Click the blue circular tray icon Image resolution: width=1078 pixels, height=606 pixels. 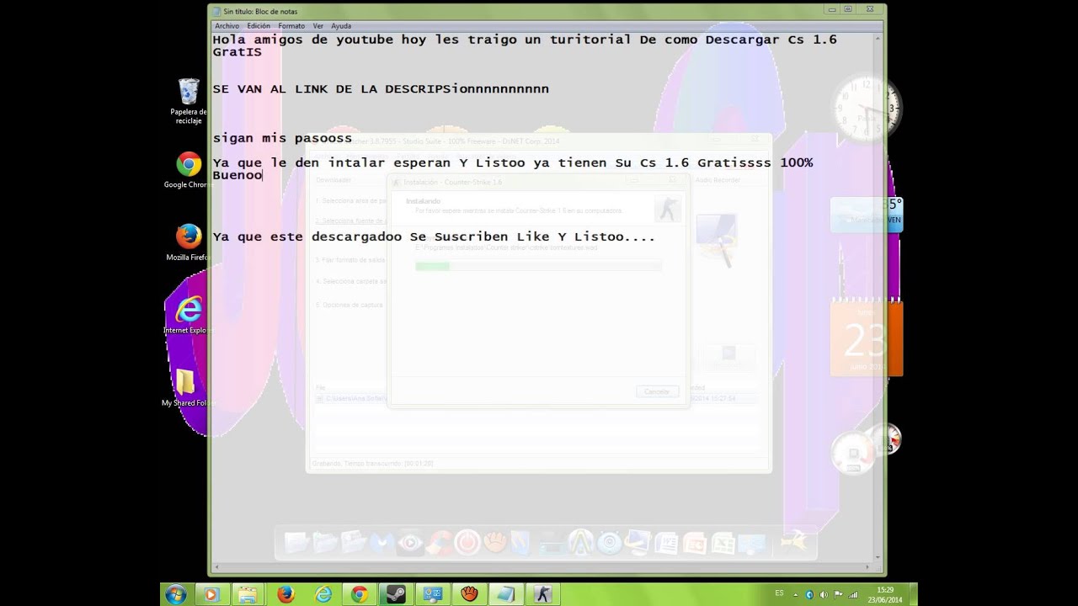(x=809, y=594)
